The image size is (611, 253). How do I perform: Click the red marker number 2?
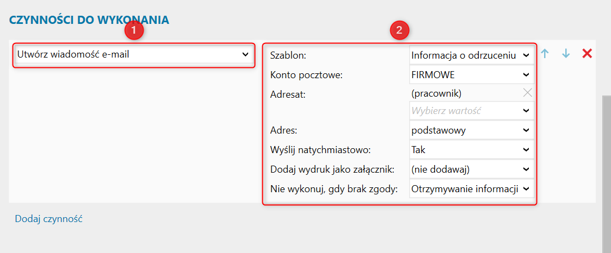coord(399,31)
